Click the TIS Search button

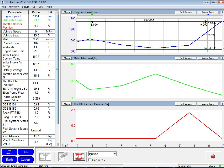(x=9, y=152)
